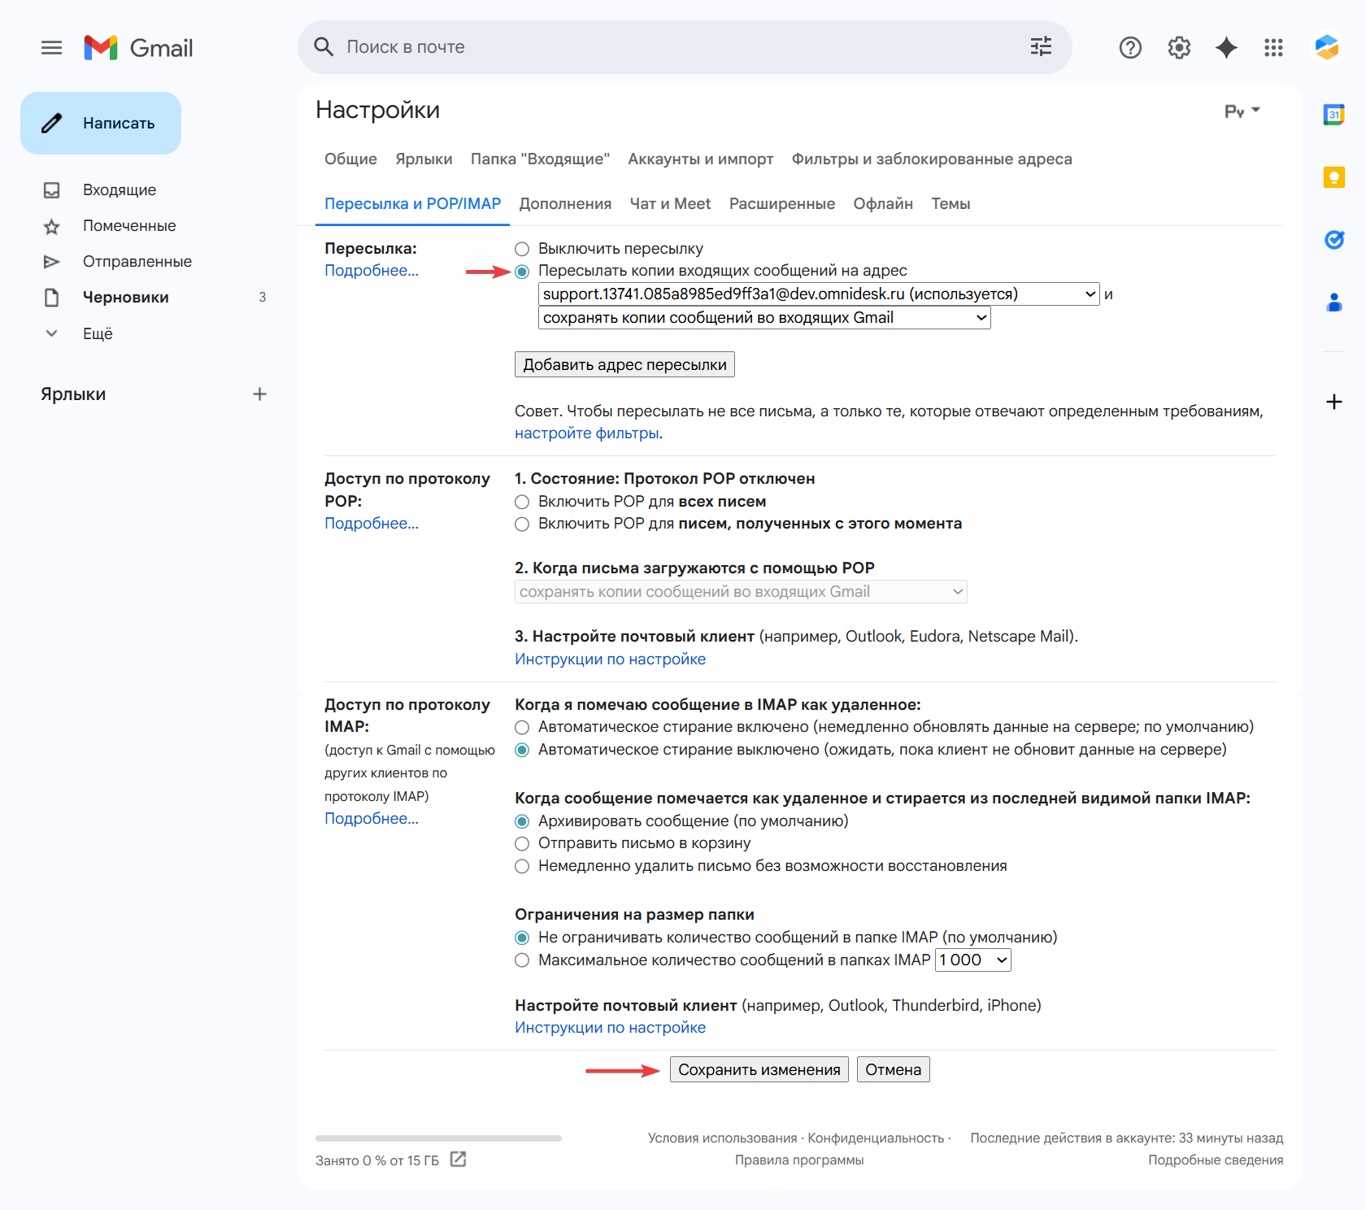Click the настройте фильтры link
The width and height of the screenshot is (1366, 1210).
pos(586,433)
